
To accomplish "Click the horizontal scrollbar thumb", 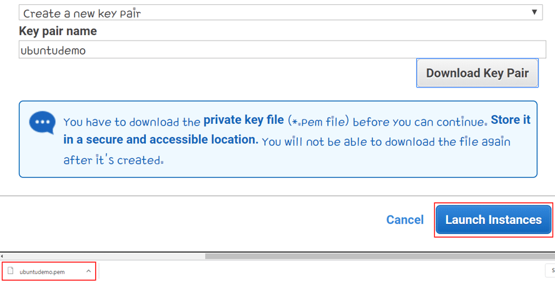I will (x=380, y=256).
